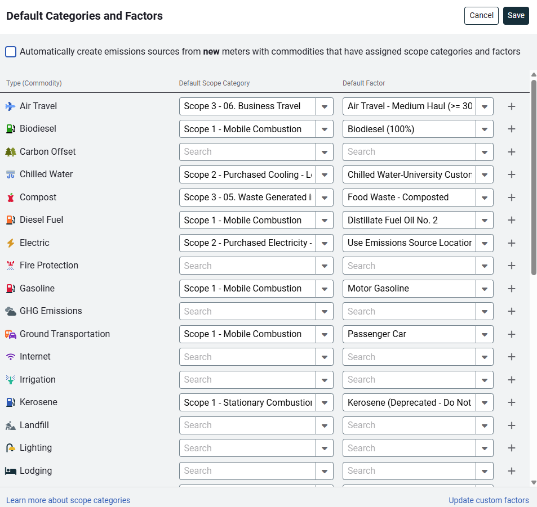Click the Electric lightning bolt icon
Viewport: 537px width, 507px height.
tap(11, 243)
